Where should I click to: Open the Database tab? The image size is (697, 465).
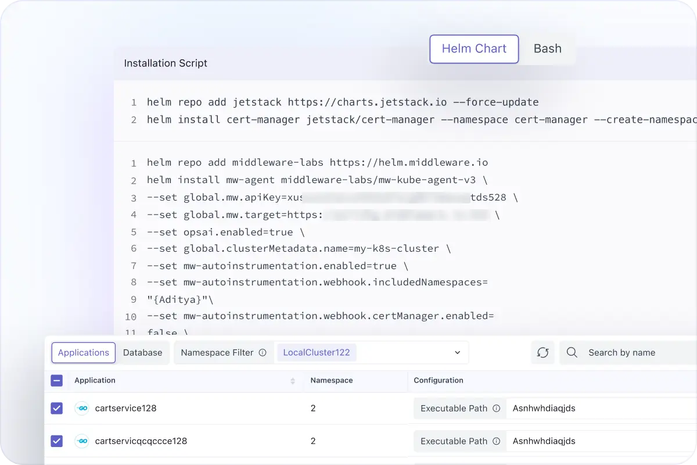(x=142, y=352)
